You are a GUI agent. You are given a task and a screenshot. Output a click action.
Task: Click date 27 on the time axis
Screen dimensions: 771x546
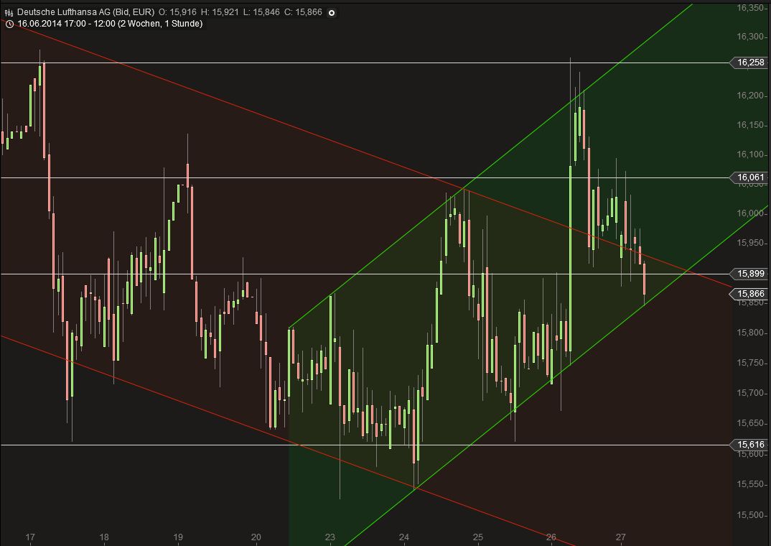tap(620, 537)
